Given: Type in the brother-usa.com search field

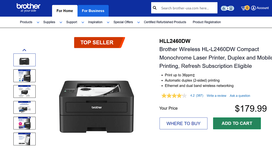Looking at the screenshot, I should click(x=187, y=8).
